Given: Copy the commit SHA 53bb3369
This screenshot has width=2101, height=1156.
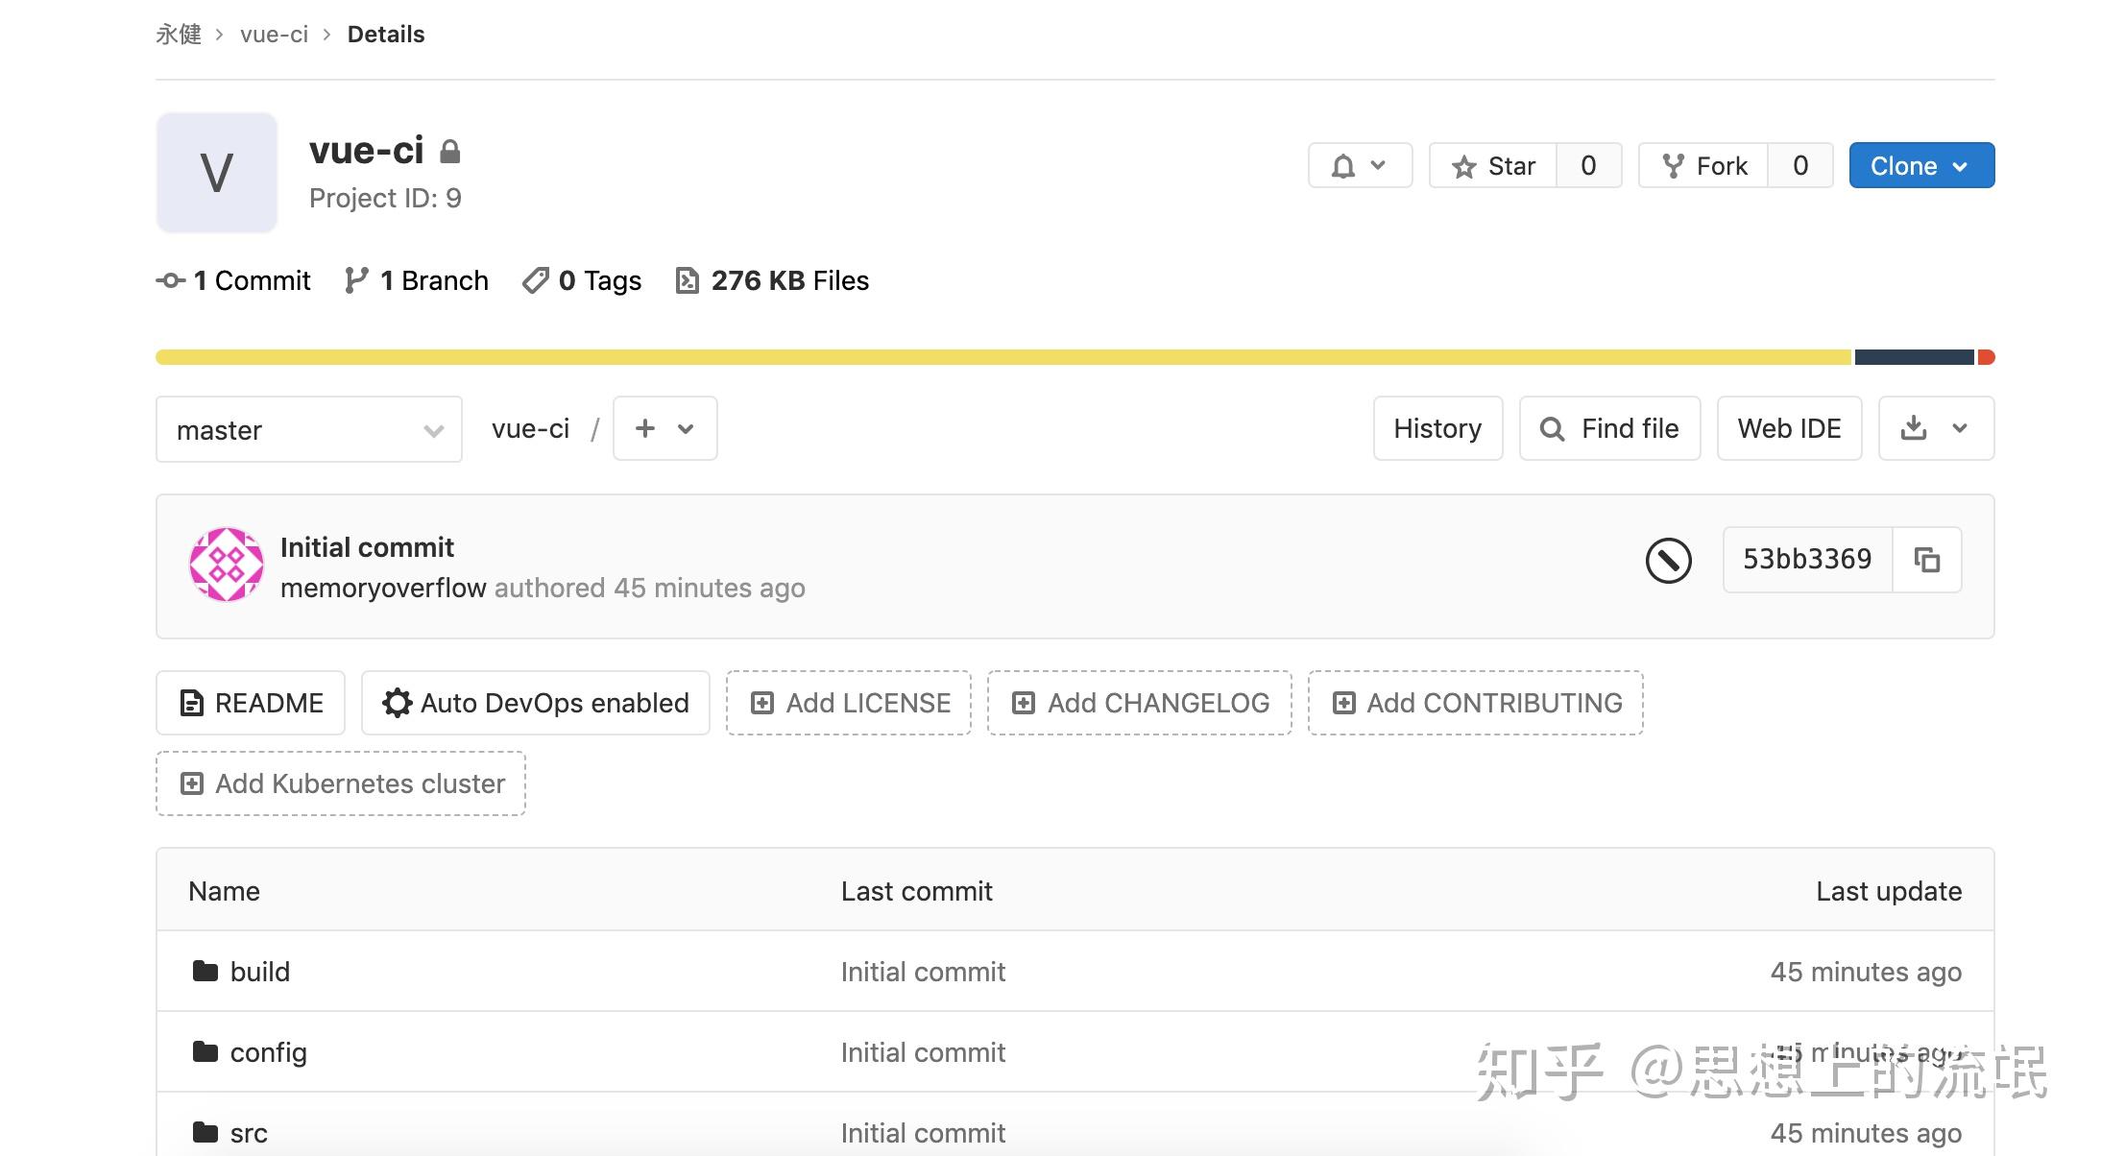Looking at the screenshot, I should 1927,560.
